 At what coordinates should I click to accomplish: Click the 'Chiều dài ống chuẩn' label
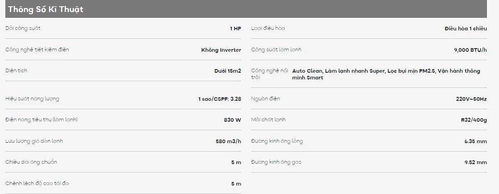(x=31, y=162)
